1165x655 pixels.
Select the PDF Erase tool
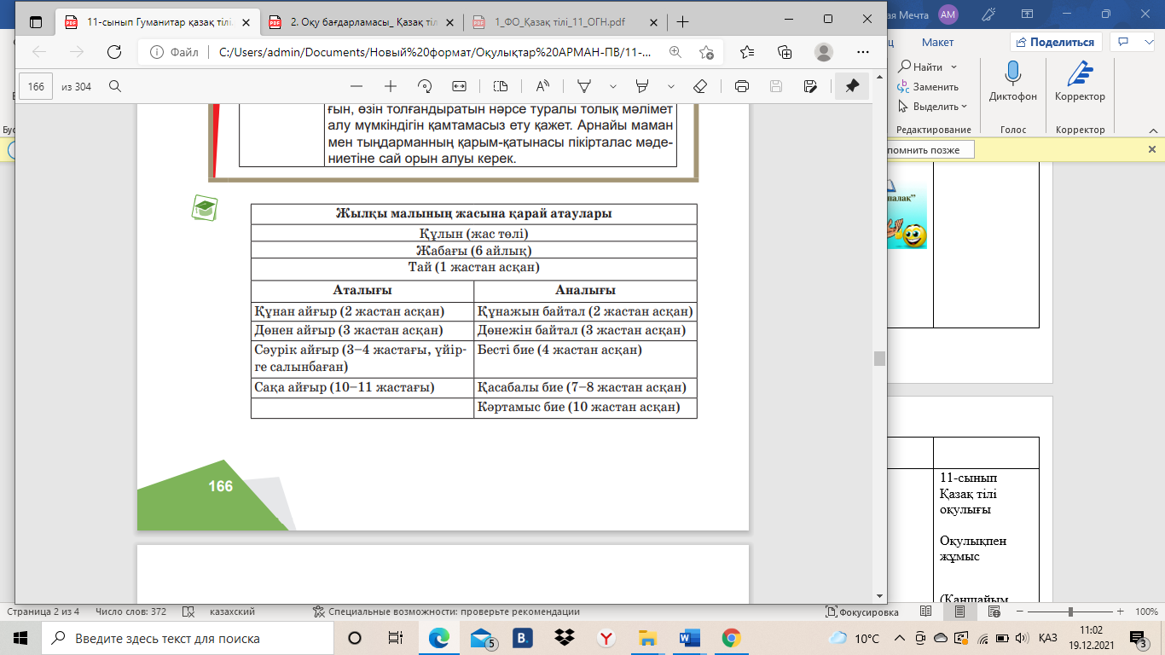pos(700,86)
